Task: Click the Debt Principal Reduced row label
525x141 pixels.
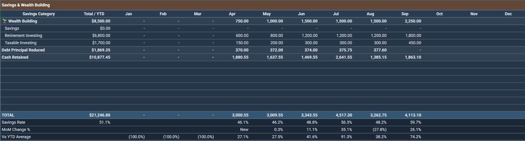Action: click(x=23, y=50)
